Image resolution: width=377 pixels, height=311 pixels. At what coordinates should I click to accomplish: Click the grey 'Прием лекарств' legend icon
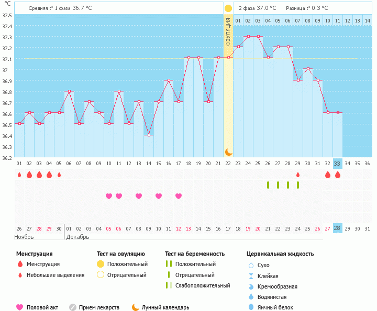(x=73, y=307)
